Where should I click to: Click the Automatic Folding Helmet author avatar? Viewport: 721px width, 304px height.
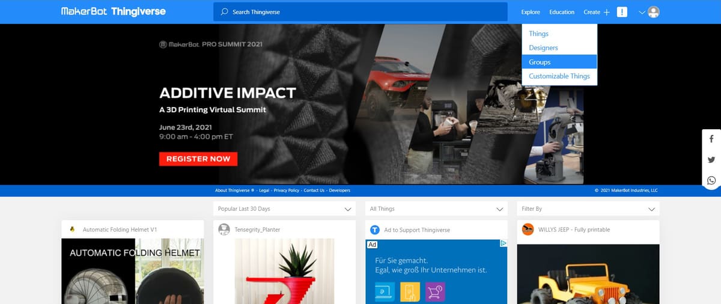[x=73, y=230]
